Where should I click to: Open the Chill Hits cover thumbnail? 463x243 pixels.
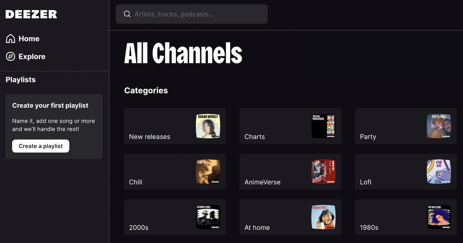(208, 171)
